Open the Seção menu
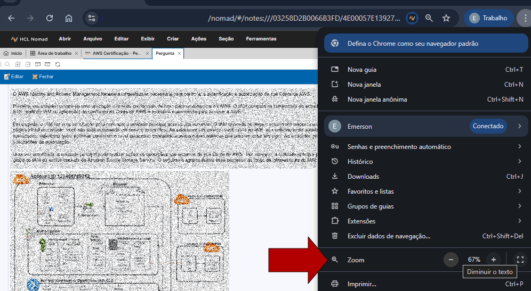The height and width of the screenshot is (291, 531). (226, 39)
